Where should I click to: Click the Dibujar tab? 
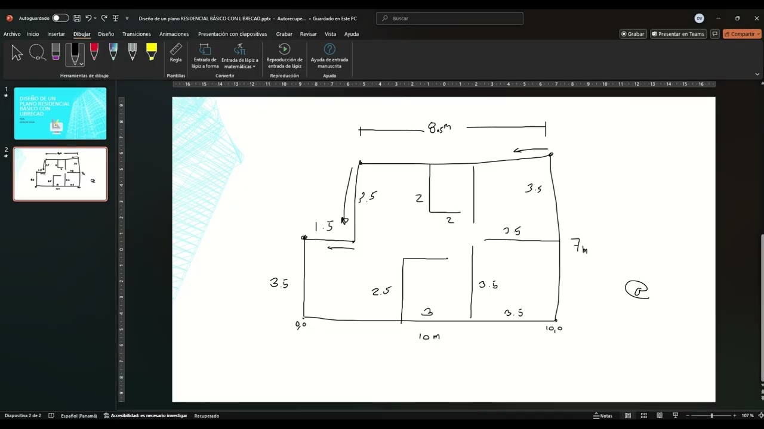point(82,34)
